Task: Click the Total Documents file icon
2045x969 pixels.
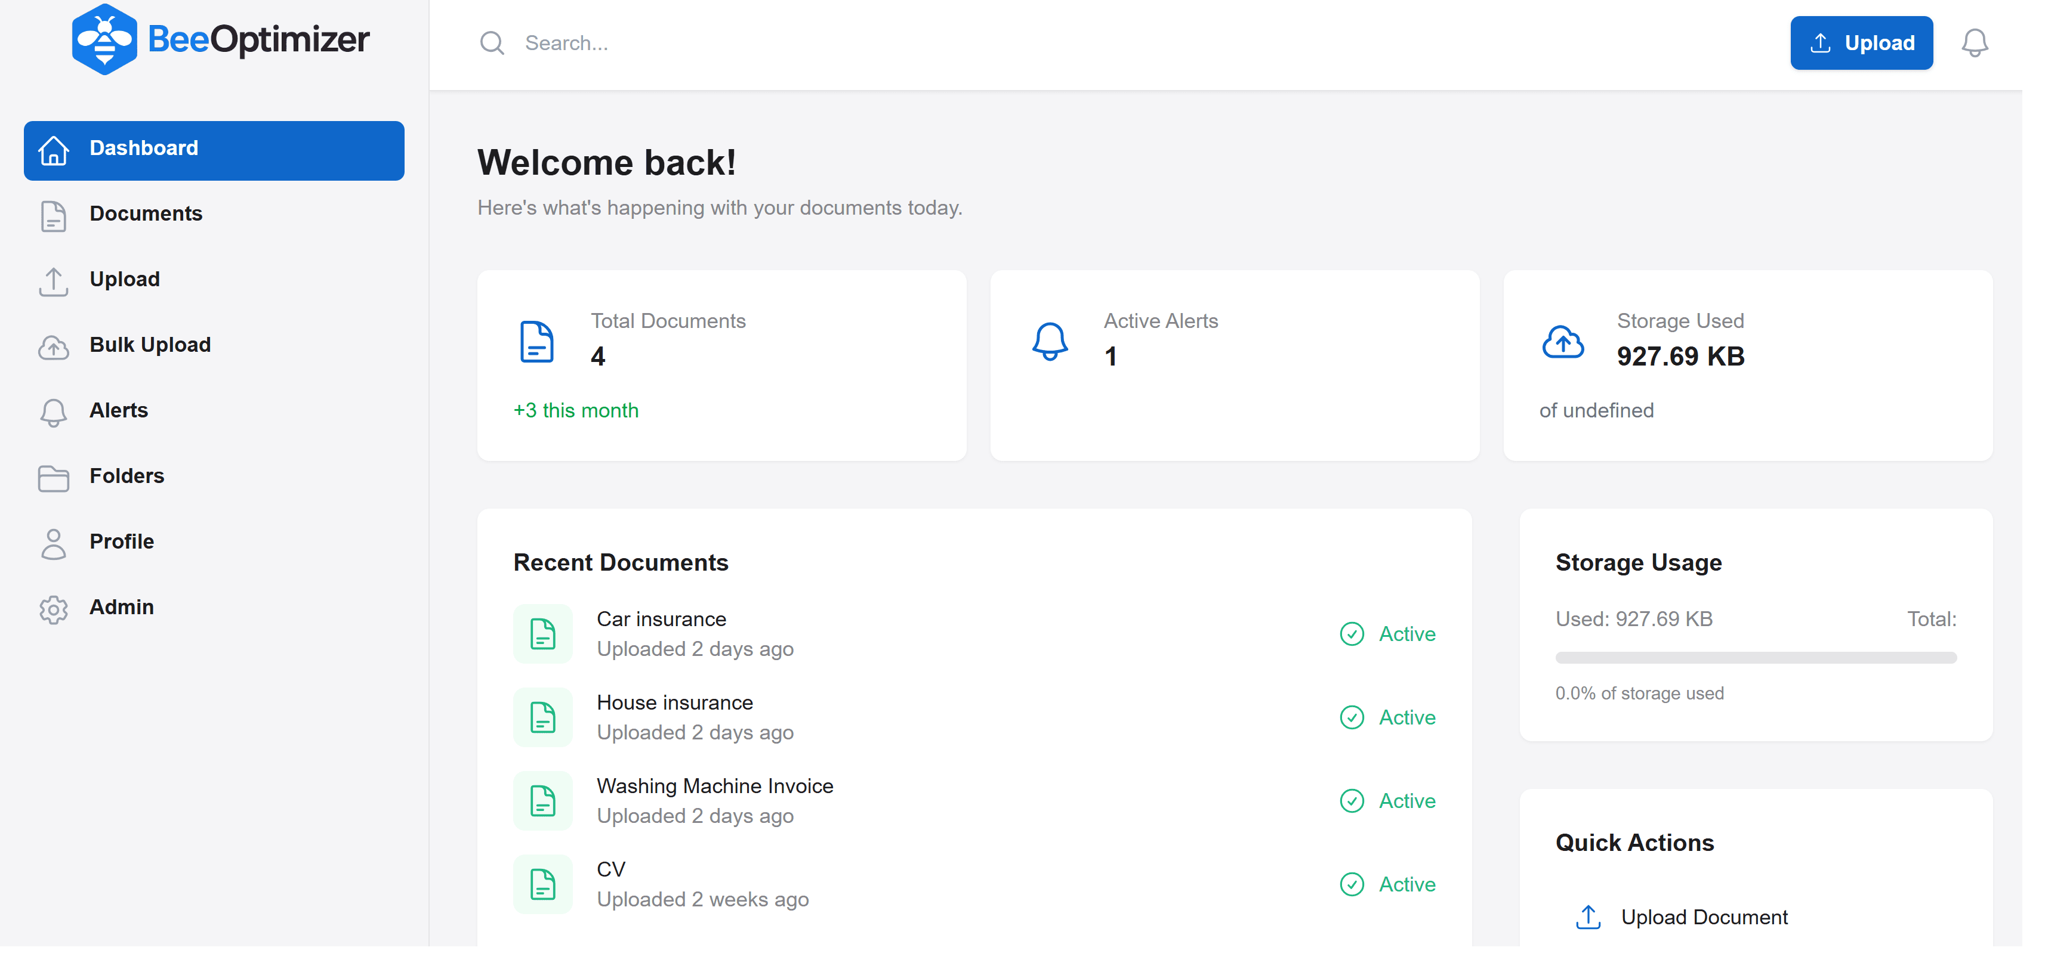Action: (536, 342)
